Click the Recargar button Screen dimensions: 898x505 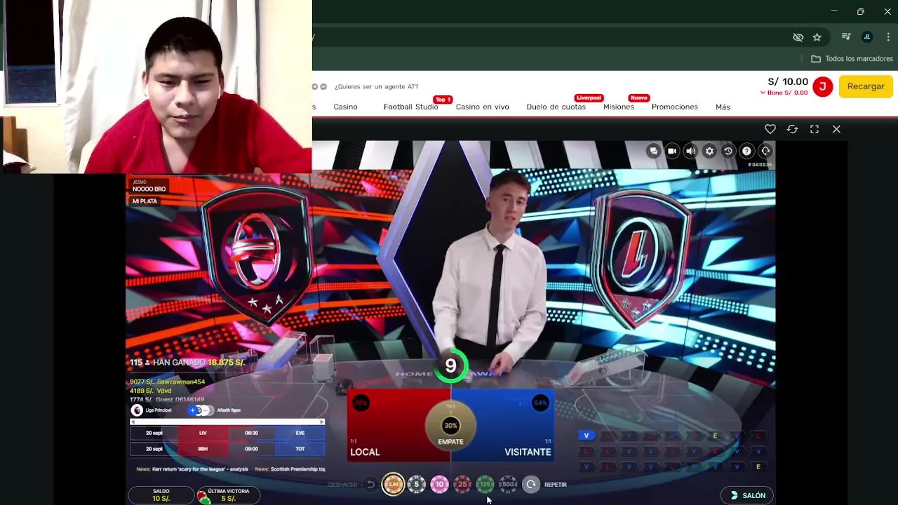click(x=866, y=86)
